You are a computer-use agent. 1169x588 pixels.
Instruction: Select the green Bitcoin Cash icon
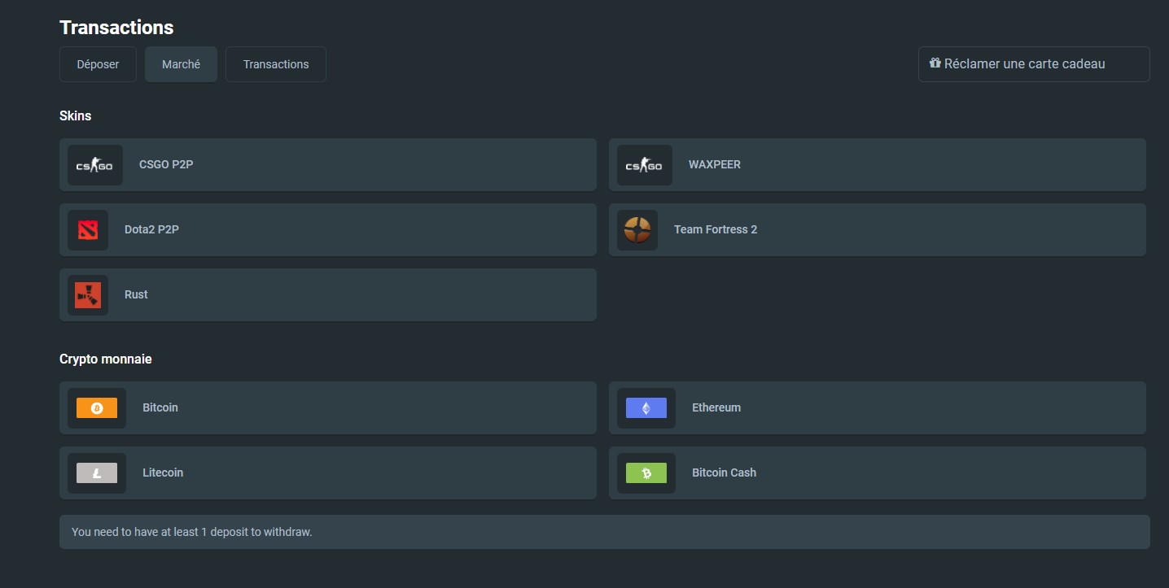[x=646, y=473]
